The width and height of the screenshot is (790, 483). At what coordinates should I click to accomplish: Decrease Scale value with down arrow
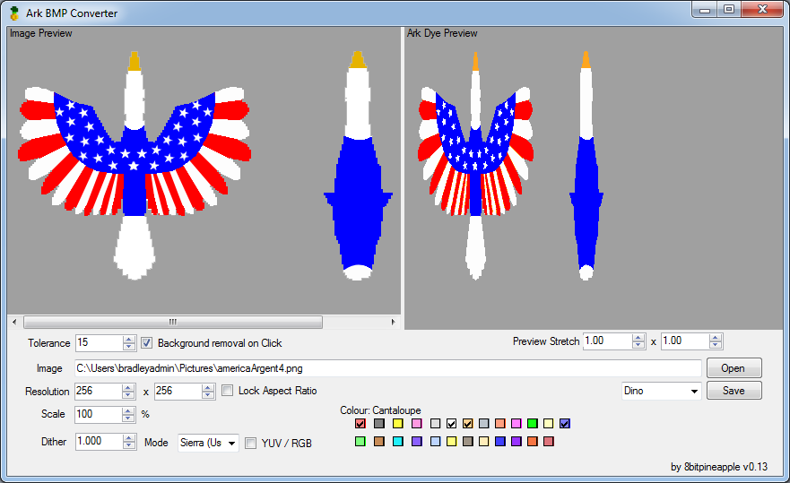(x=128, y=418)
